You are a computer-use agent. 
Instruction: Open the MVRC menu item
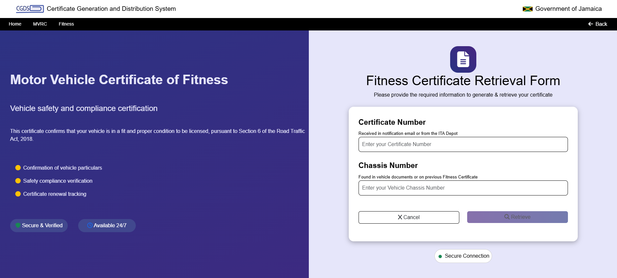40,24
